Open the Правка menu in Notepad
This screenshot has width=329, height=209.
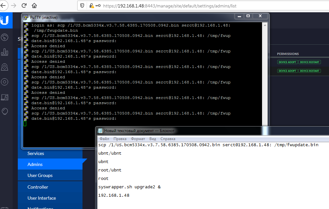point(120,139)
